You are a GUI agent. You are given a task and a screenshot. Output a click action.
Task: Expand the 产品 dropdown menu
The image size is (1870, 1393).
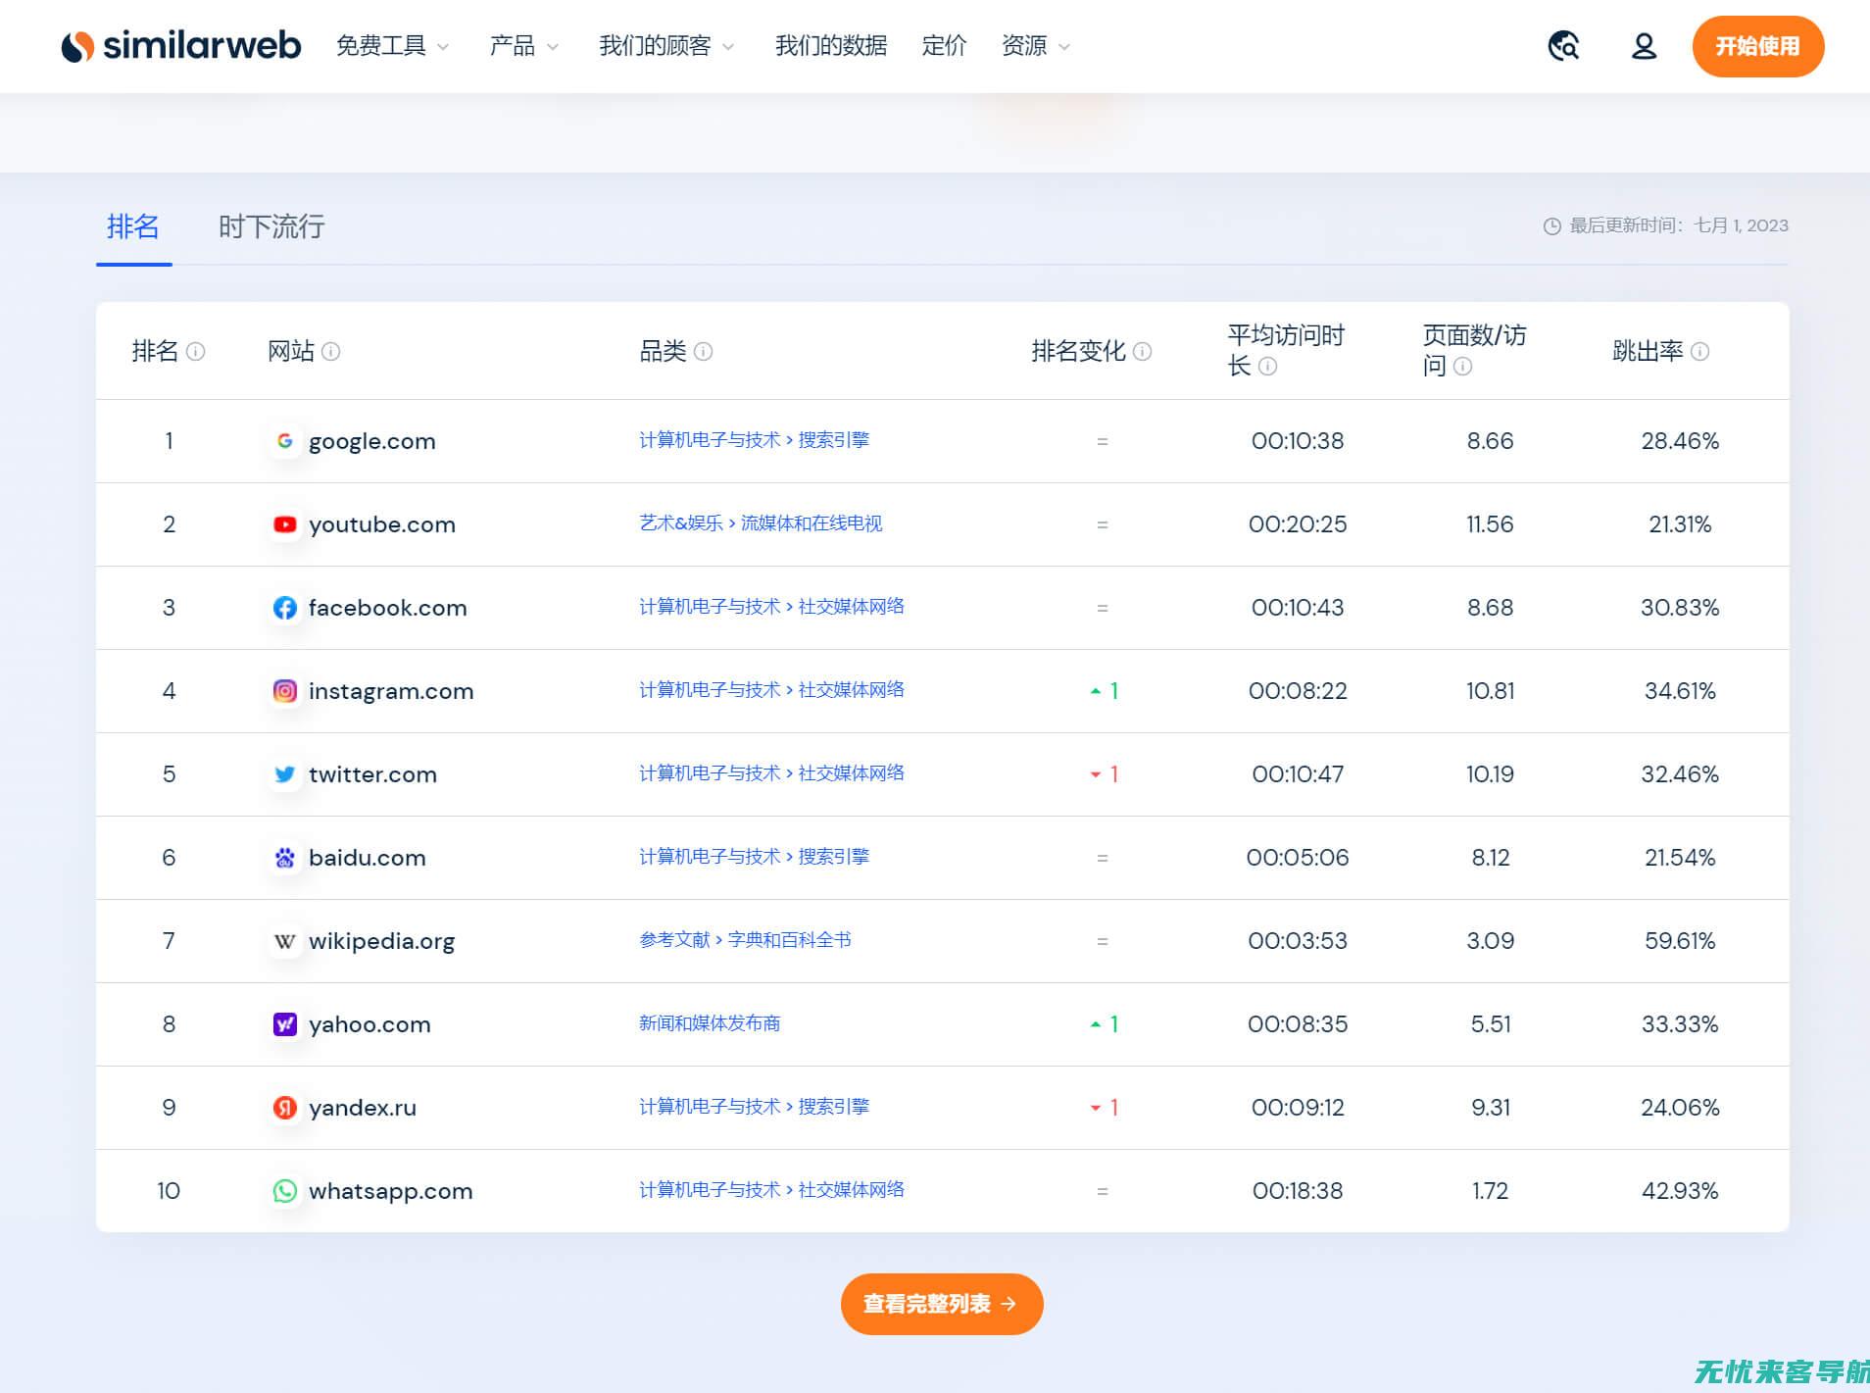point(524,46)
